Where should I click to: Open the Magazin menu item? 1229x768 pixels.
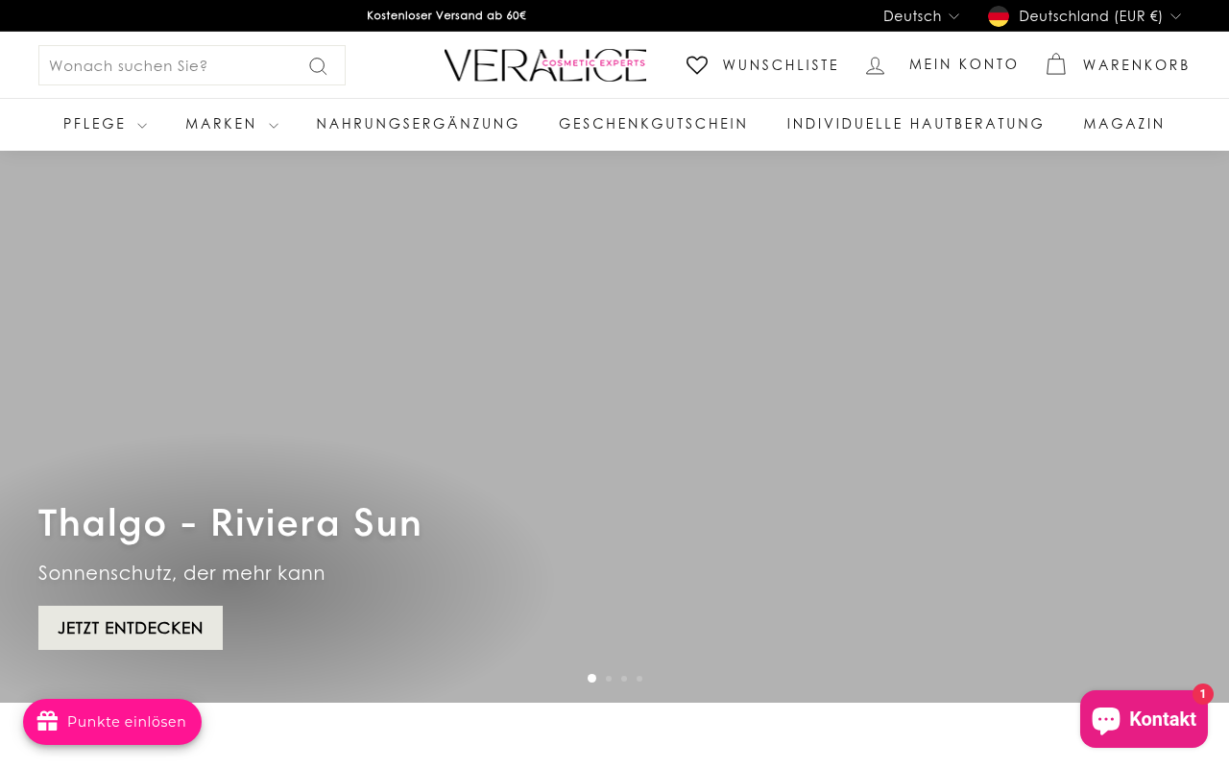point(1123,124)
